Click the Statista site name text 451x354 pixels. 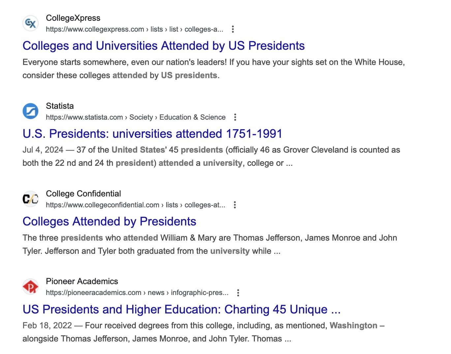(x=60, y=106)
